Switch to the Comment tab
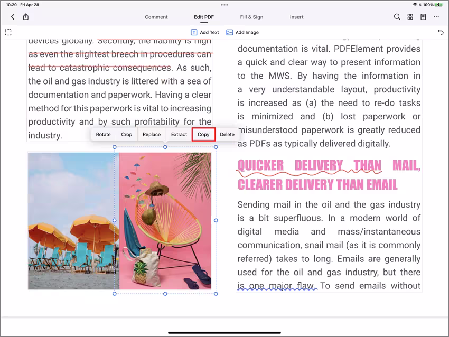Image resolution: width=449 pixels, height=337 pixels. (156, 17)
